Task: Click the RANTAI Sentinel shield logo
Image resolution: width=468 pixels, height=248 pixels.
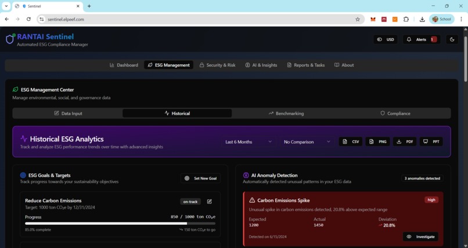Action: click(x=10, y=39)
